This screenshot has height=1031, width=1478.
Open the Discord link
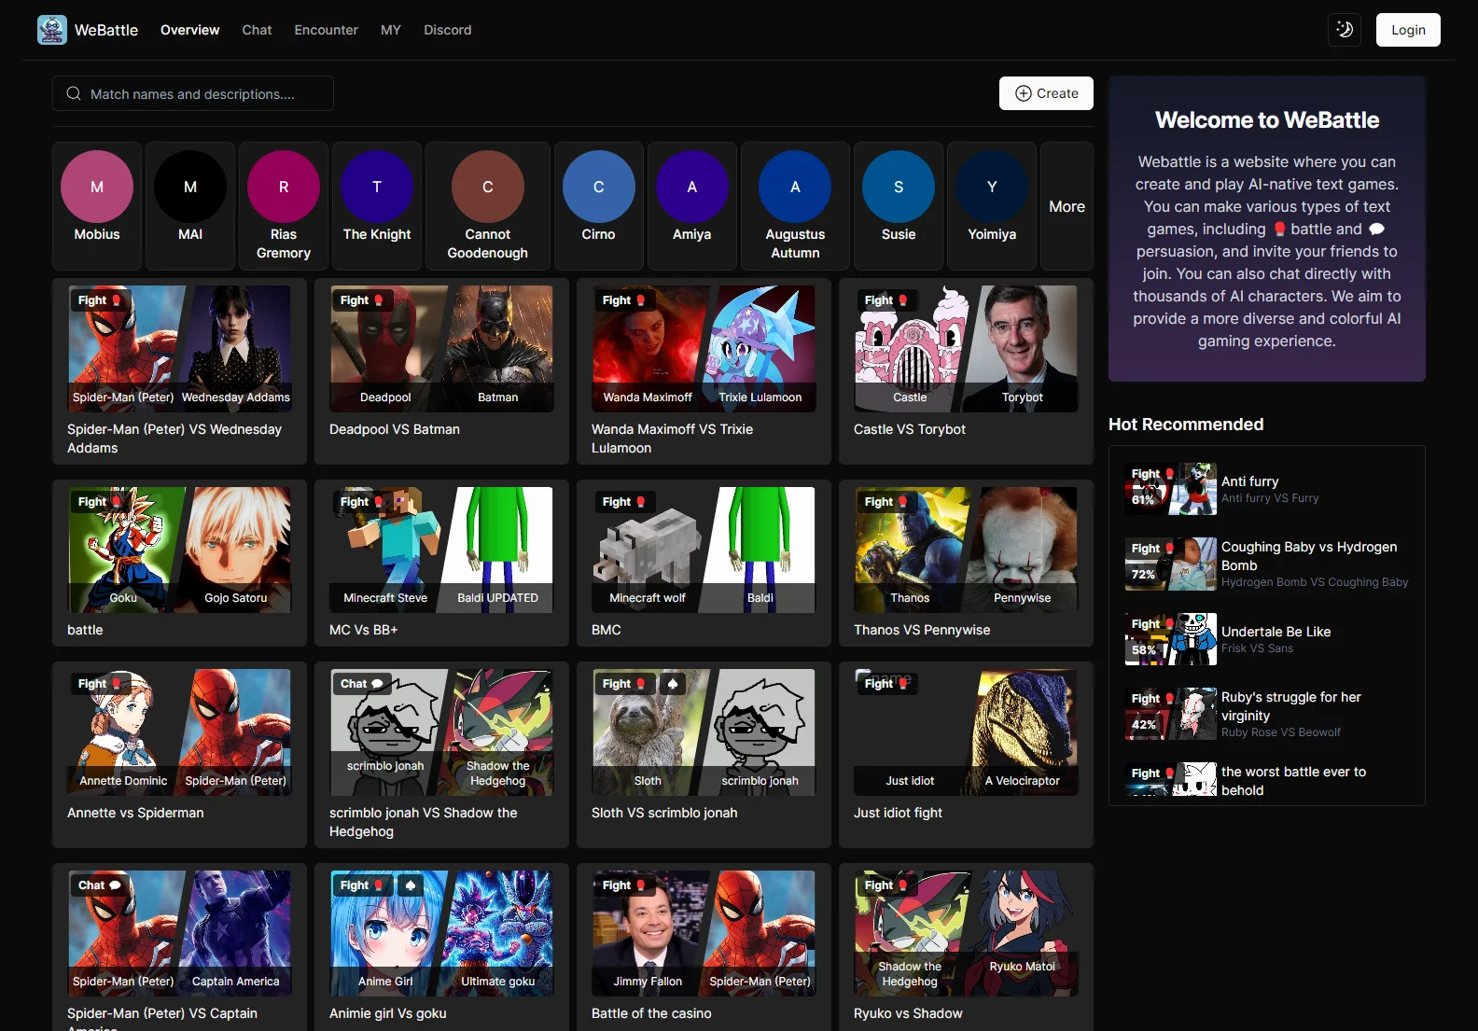(448, 30)
